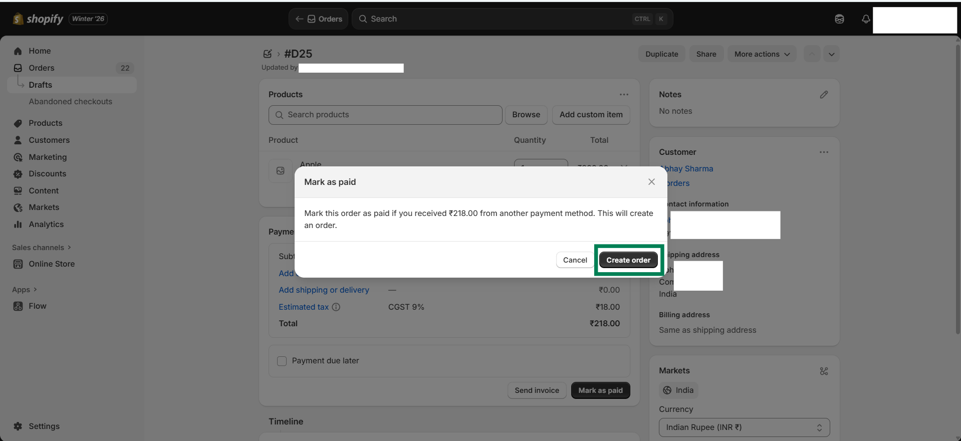Viewport: 961px width, 441px height.
Task: Click the Add shipping or delivery link
Action: tap(324, 290)
